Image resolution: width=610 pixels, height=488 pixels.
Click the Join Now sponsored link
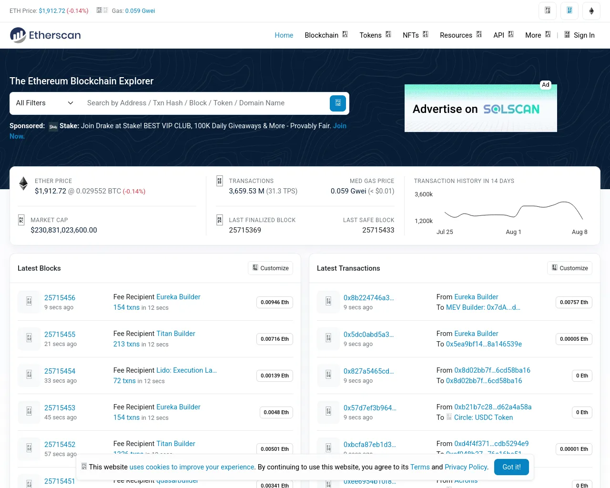340,126
